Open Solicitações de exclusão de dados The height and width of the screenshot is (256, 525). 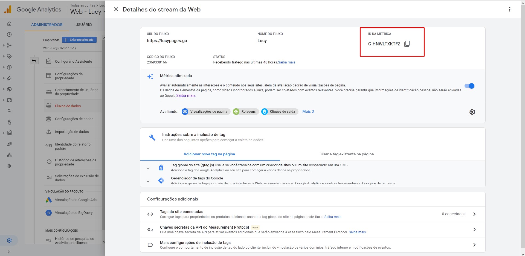pos(73,178)
